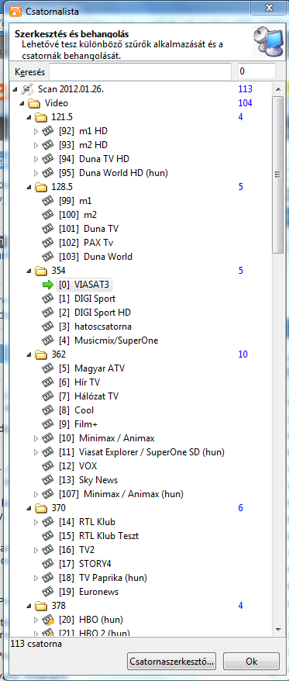The width and height of the screenshot is (289, 681).
Task: Collapse the Video folder node
Action: coord(22,103)
